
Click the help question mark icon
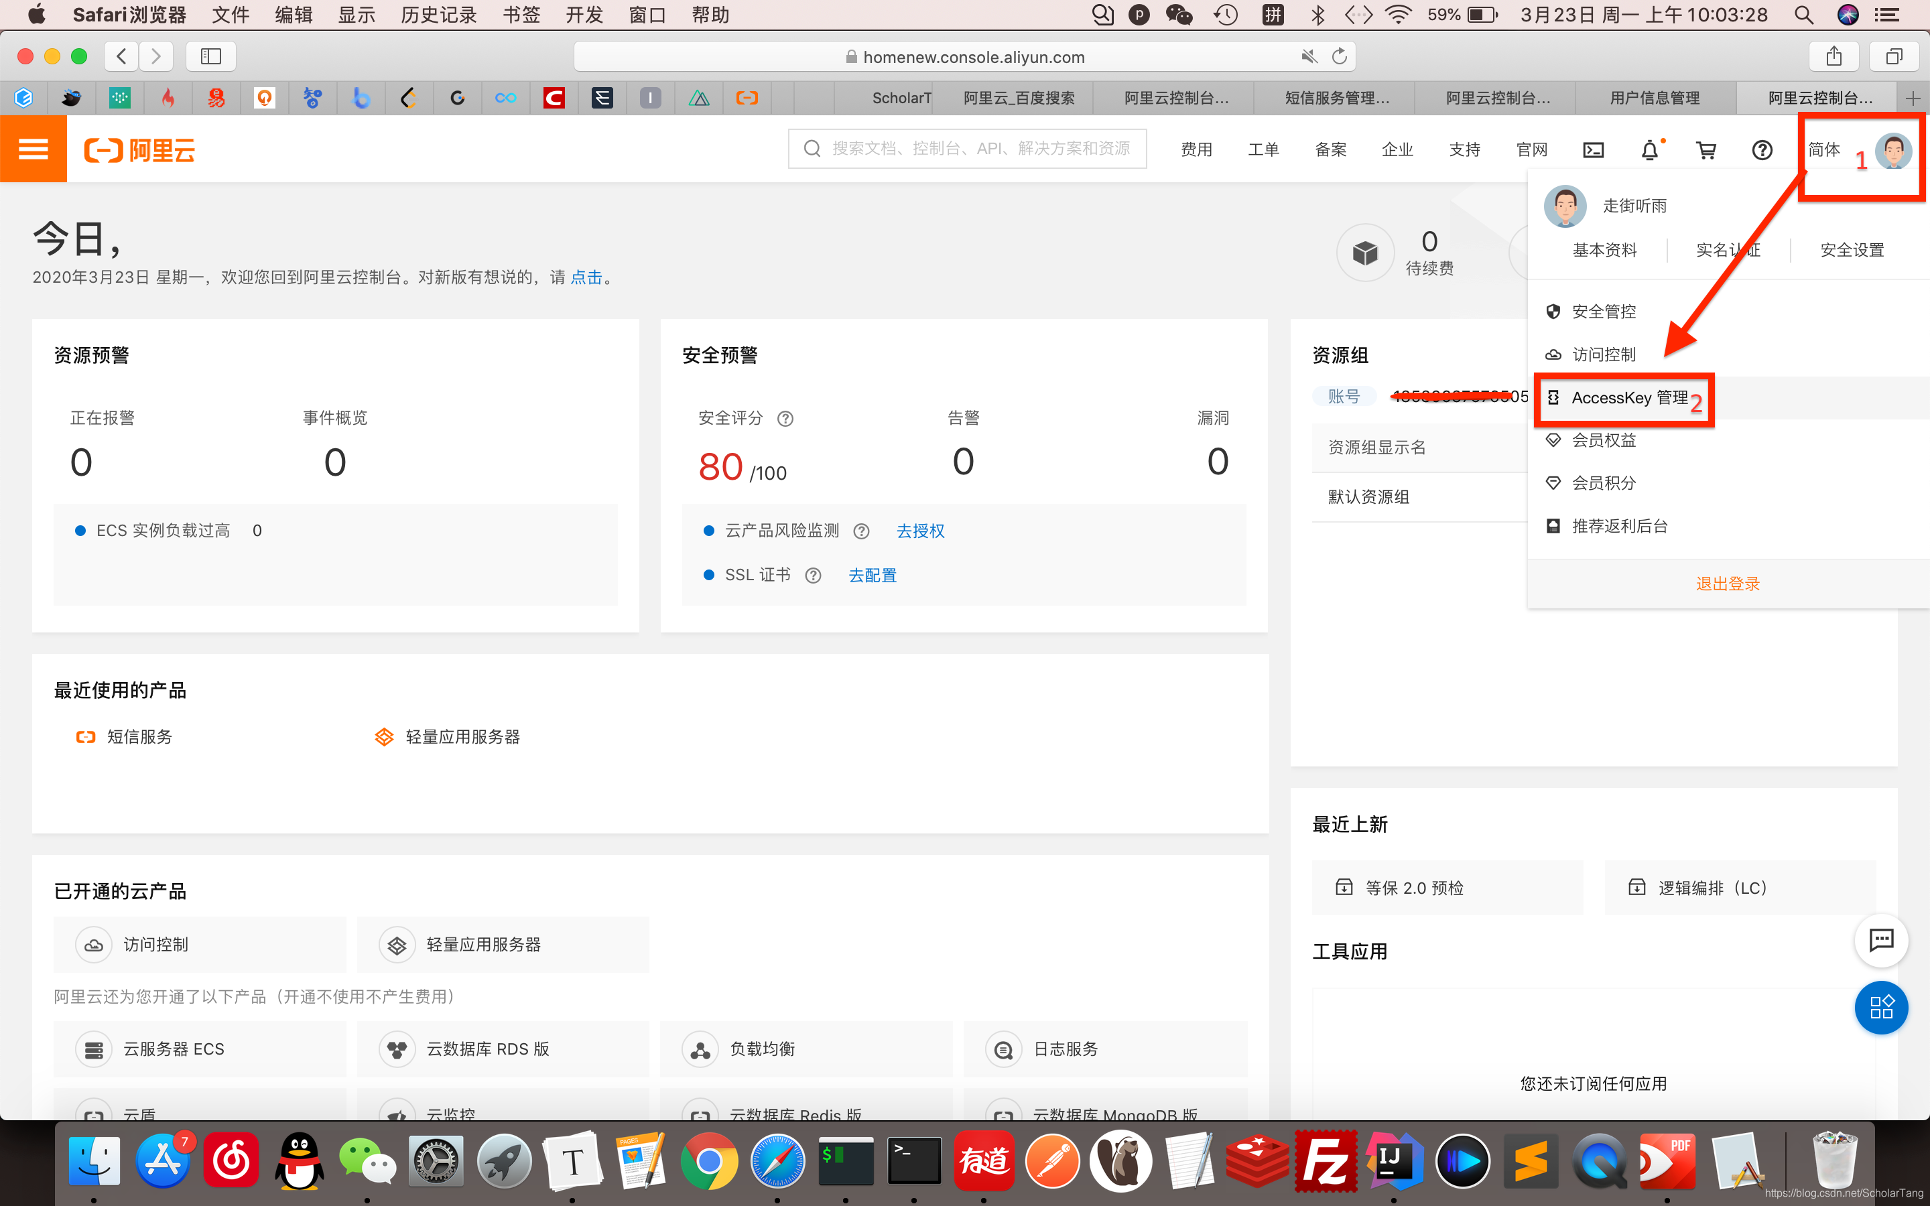tap(1762, 150)
